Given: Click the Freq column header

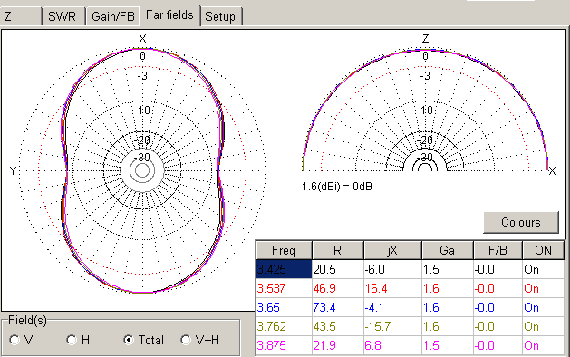Looking at the screenshot, I should point(284,250).
